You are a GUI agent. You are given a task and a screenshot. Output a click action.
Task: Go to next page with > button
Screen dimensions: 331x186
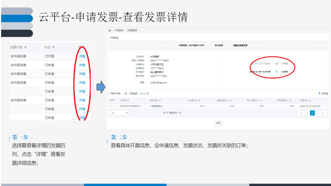[x=317, y=113]
